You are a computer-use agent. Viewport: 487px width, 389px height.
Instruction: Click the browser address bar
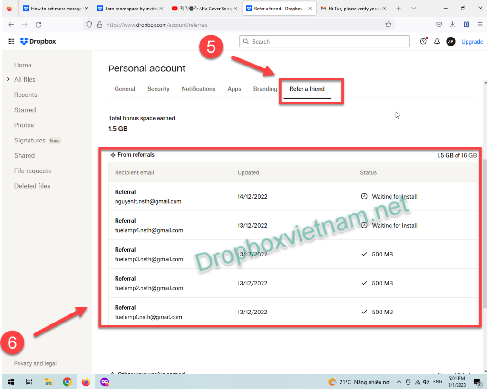[239, 25]
